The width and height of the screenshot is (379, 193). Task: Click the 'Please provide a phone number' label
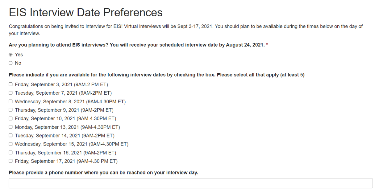tap(103, 173)
